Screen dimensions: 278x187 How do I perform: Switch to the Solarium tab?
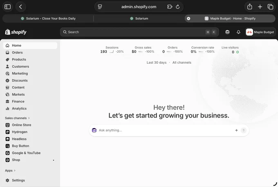pos(139,18)
